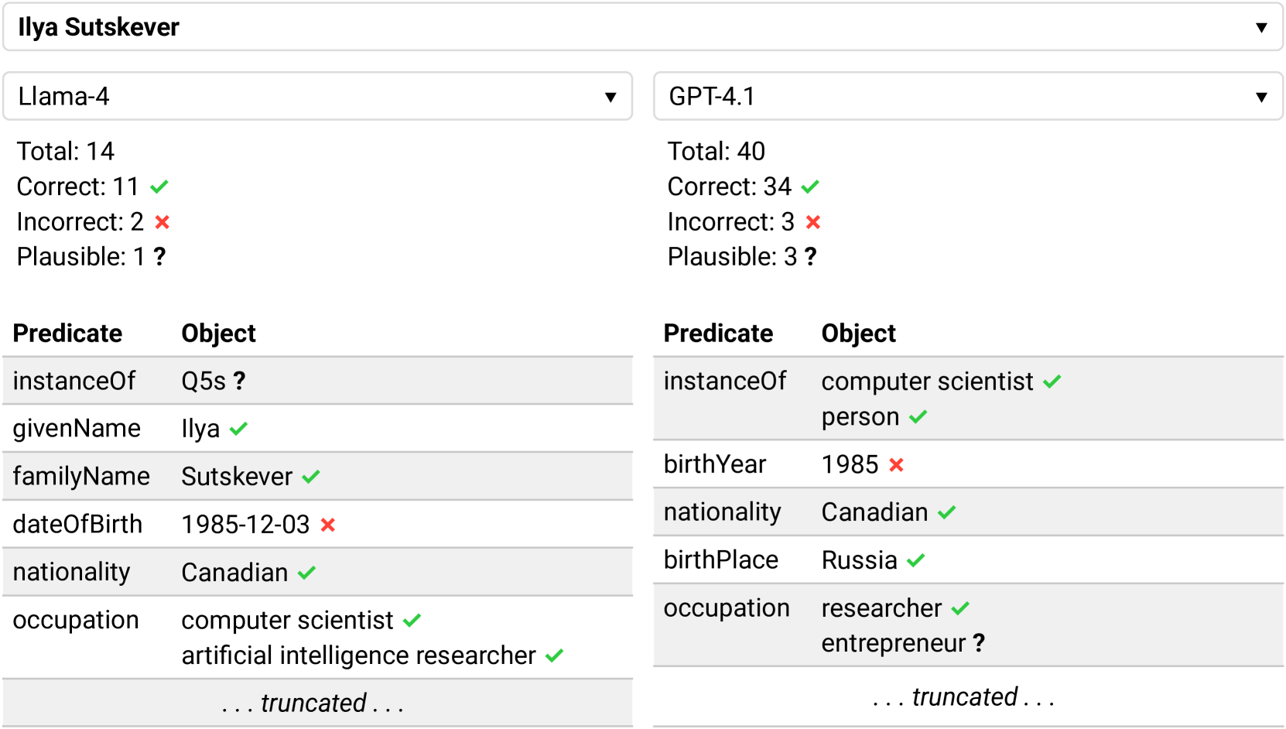Image resolution: width=1286 pixels, height=729 pixels.
Task: Click the Russia object value
Action: pos(859,560)
